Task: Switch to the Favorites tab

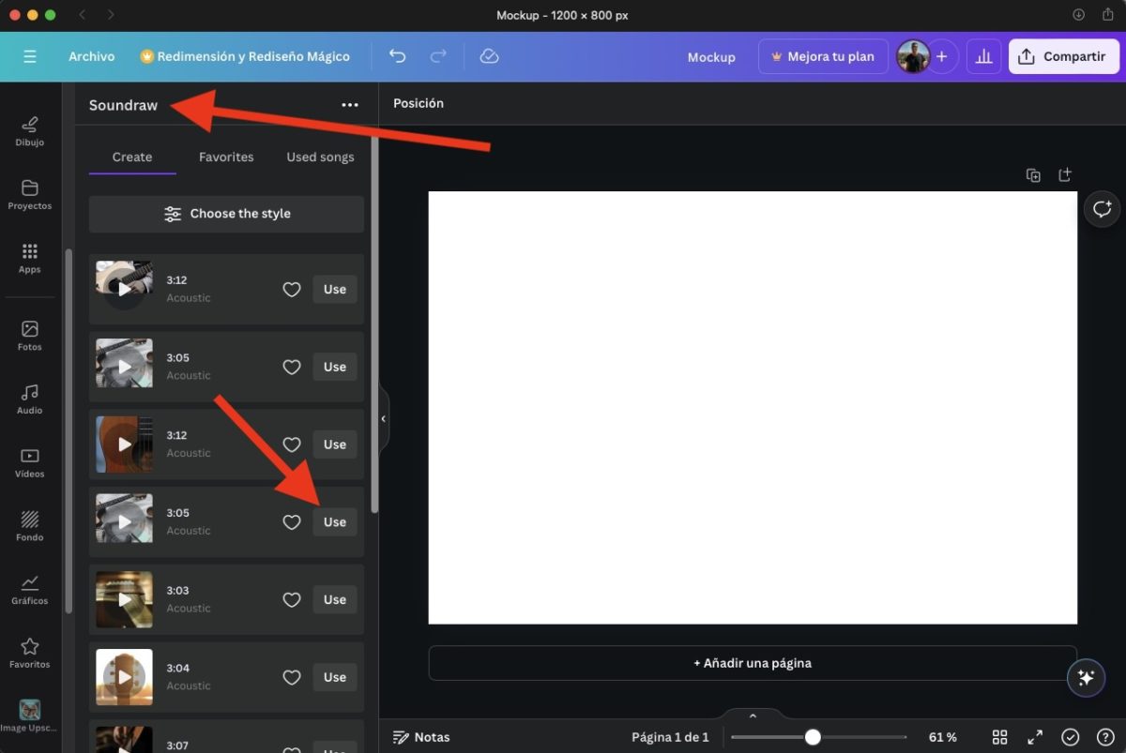Action: click(x=225, y=157)
